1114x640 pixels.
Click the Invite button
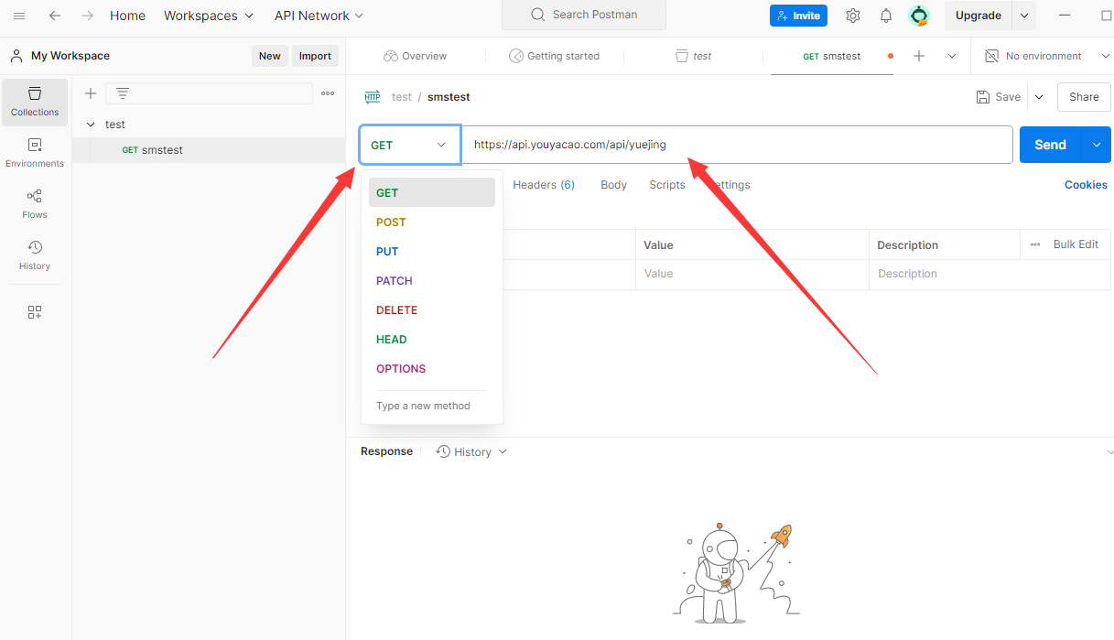click(x=798, y=16)
